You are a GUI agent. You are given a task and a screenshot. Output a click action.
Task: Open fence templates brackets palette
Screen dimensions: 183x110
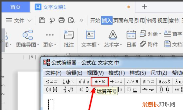52,90
